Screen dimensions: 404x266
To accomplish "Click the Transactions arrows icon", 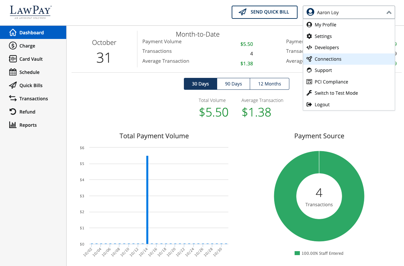I will point(13,99).
